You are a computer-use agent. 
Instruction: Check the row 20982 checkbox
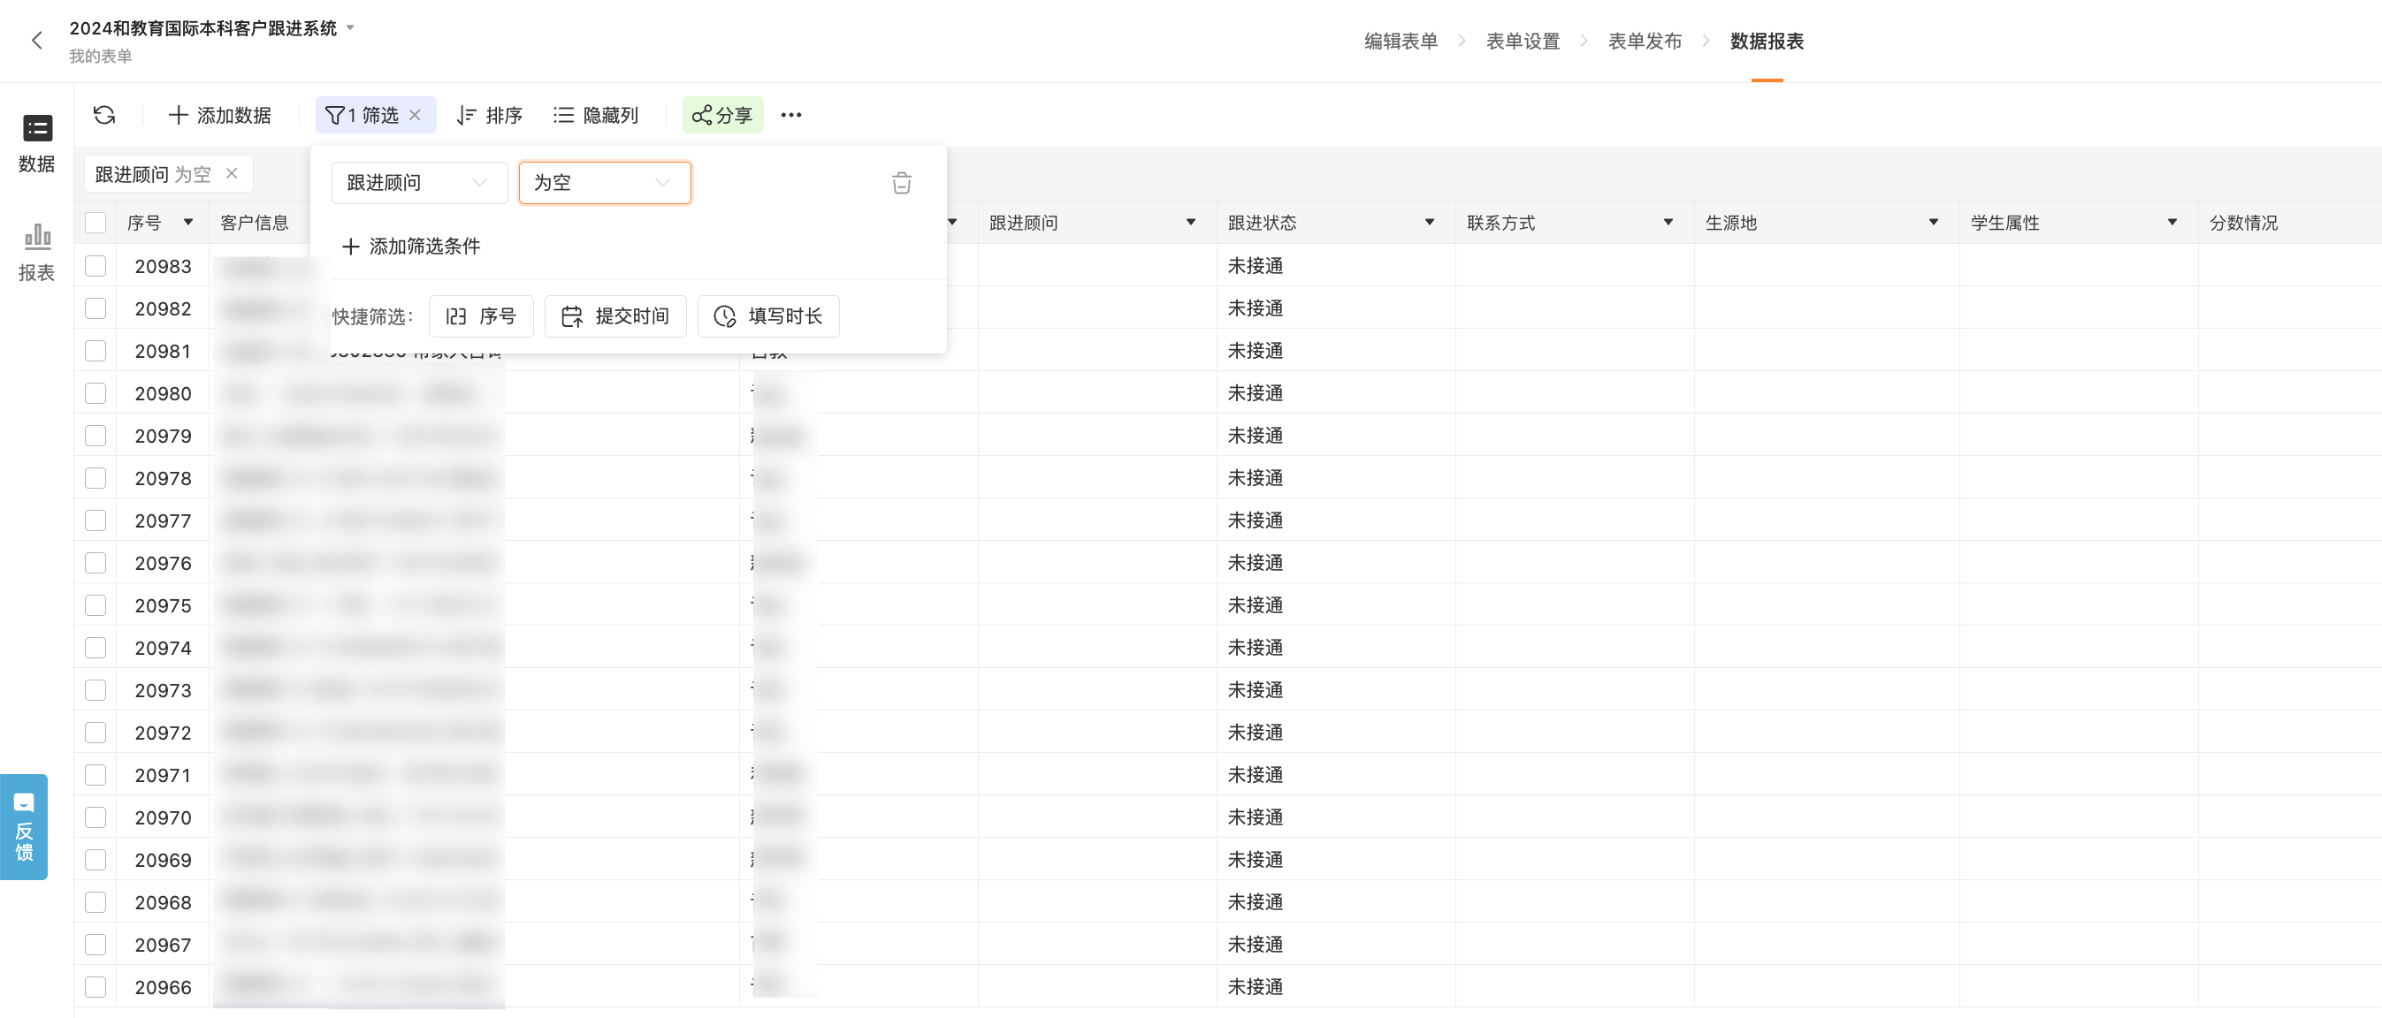pyautogui.click(x=95, y=308)
